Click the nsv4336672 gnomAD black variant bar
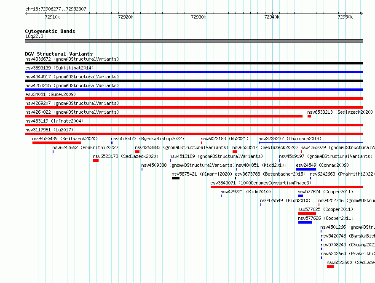 point(194,63)
